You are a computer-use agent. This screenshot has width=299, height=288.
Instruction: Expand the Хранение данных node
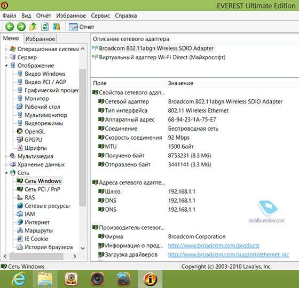[6, 164]
